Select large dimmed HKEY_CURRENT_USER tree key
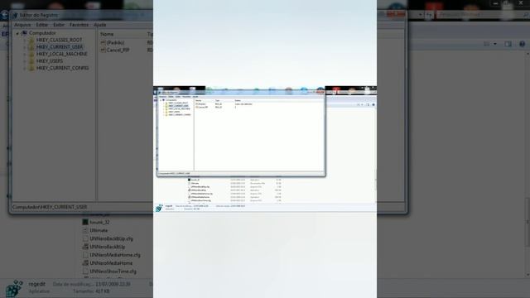The height and width of the screenshot is (298, 530). (x=60, y=47)
